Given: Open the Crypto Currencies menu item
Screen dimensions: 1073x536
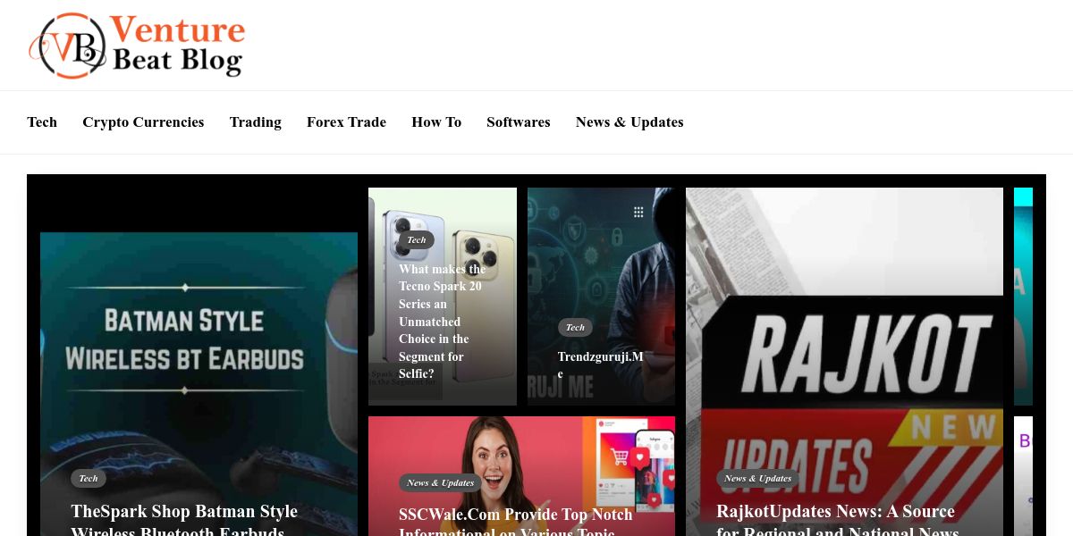Looking at the screenshot, I should pos(143,122).
